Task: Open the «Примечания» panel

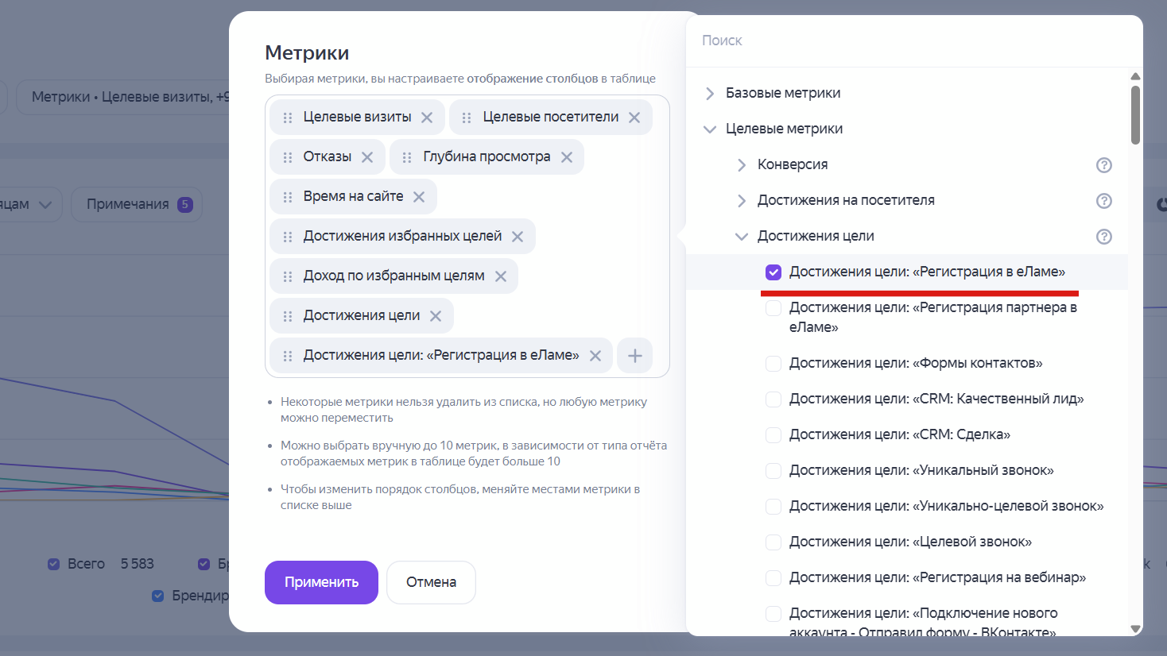Action: point(136,204)
